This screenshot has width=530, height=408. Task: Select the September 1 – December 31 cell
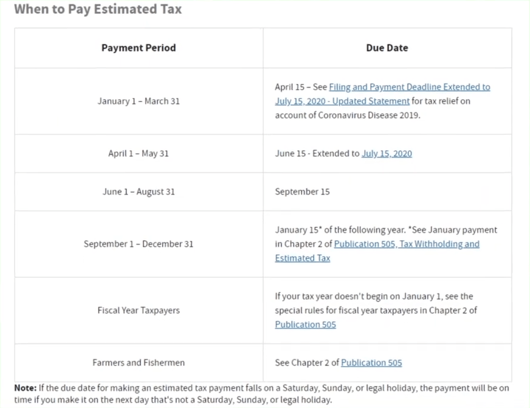tap(139, 244)
